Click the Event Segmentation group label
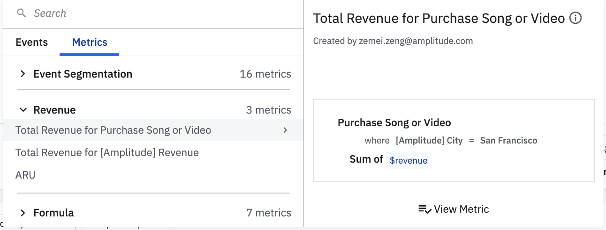This screenshot has width=606, height=230. pyautogui.click(x=83, y=74)
